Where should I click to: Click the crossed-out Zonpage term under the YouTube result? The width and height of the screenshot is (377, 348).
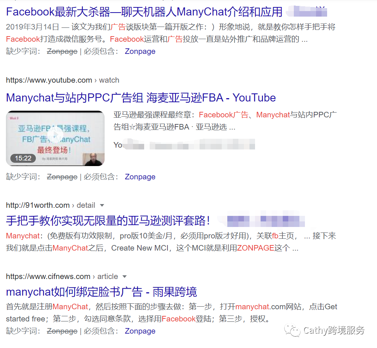click(x=62, y=177)
